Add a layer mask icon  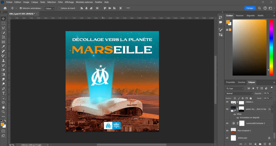click(250, 144)
